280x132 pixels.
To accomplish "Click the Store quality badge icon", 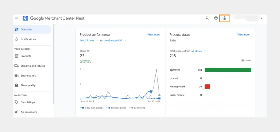I will tap(17, 85).
